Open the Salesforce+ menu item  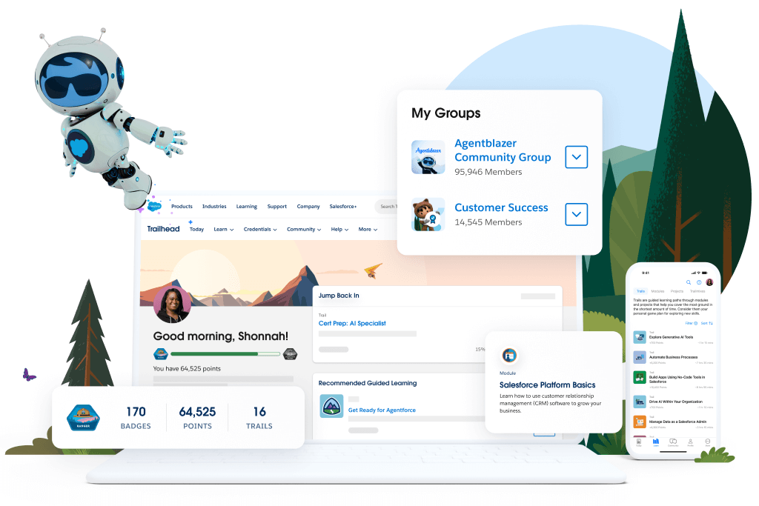[x=343, y=207]
